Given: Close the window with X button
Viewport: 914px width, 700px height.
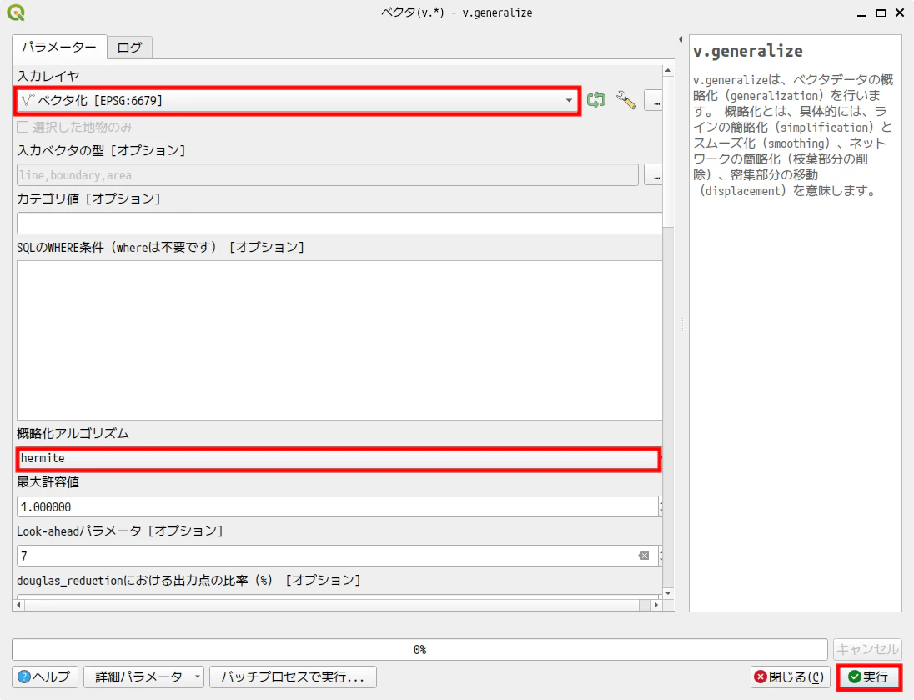Looking at the screenshot, I should pos(900,13).
